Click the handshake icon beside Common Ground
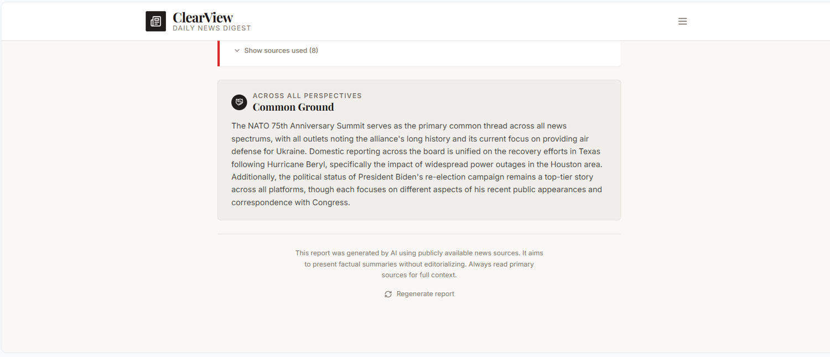The height and width of the screenshot is (357, 830). pos(239,102)
